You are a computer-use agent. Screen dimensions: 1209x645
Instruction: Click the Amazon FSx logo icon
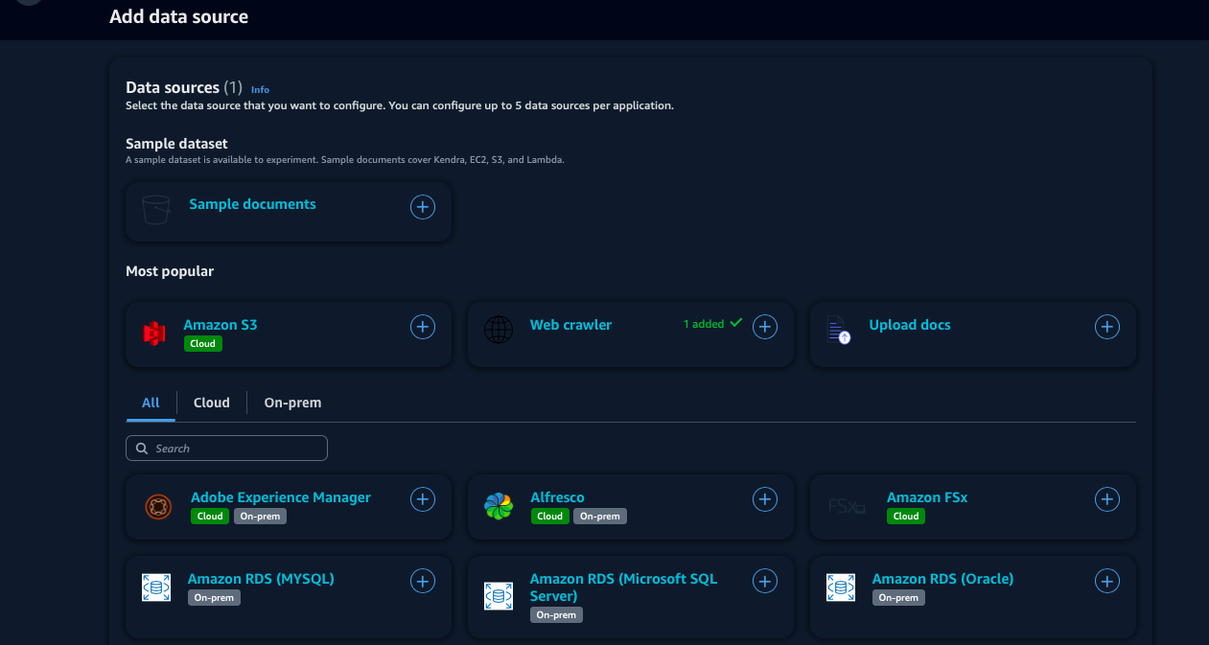click(847, 506)
